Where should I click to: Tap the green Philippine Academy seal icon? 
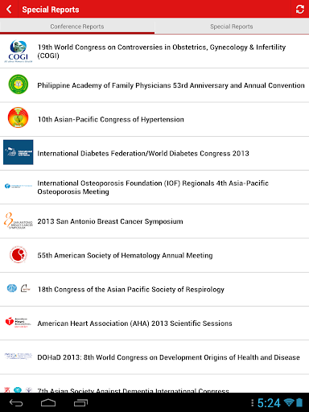coord(19,84)
